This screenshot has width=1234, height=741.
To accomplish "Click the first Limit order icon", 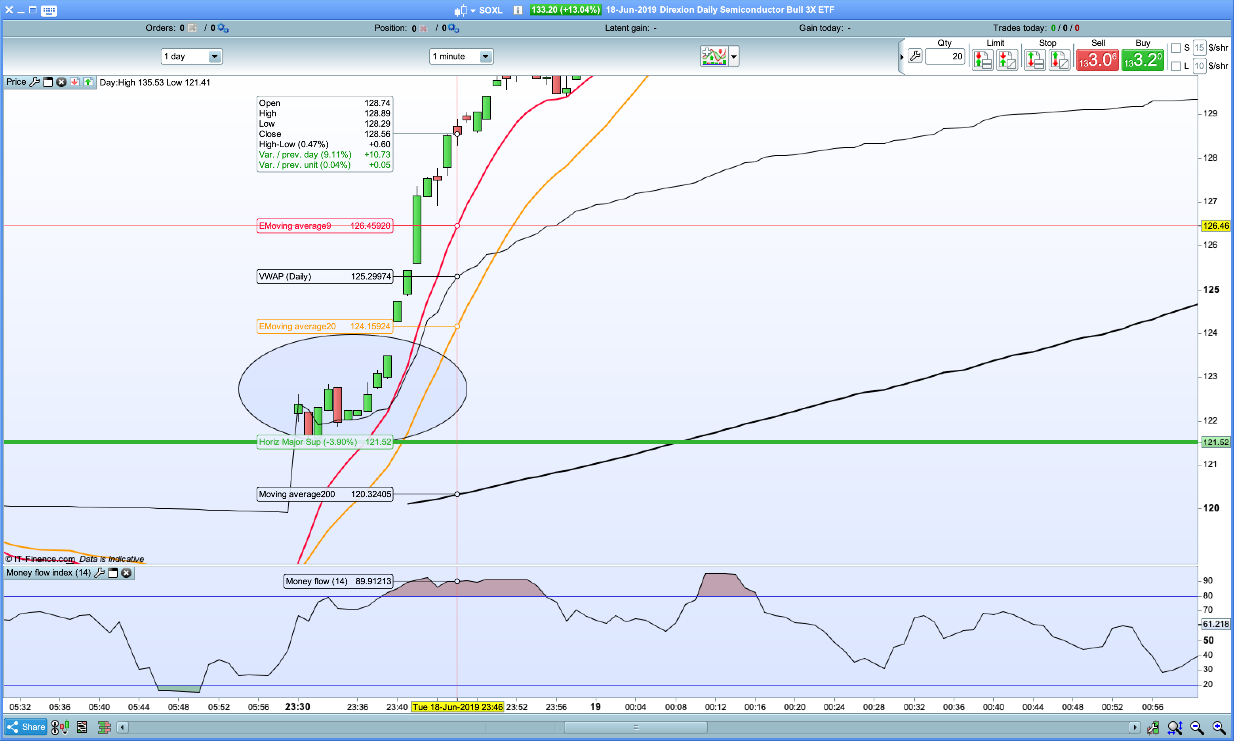I will tap(982, 61).
